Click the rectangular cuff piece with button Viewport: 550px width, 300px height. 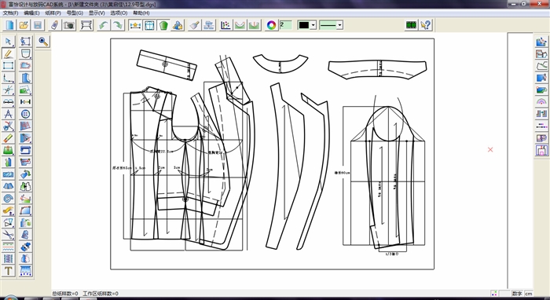[x=167, y=65]
